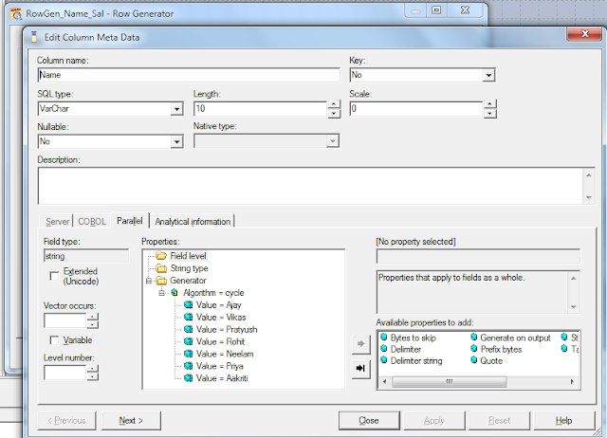Click the Bytes to skip property icon
Viewport: 607px width, 438px height.
[384, 337]
